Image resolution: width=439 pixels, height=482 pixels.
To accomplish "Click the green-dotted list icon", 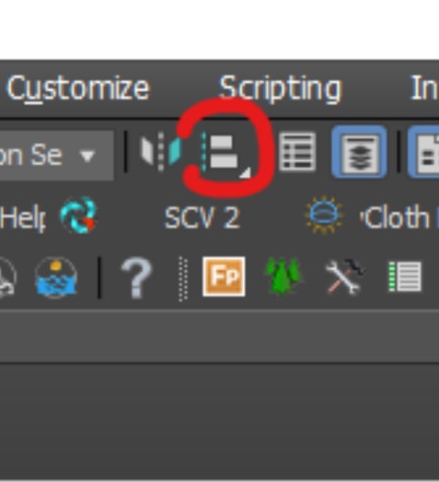I will 405,276.
